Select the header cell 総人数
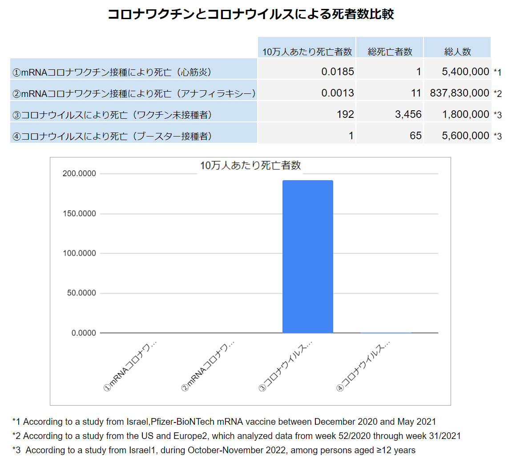Screen dimensions: 512x467 pyautogui.click(x=457, y=47)
